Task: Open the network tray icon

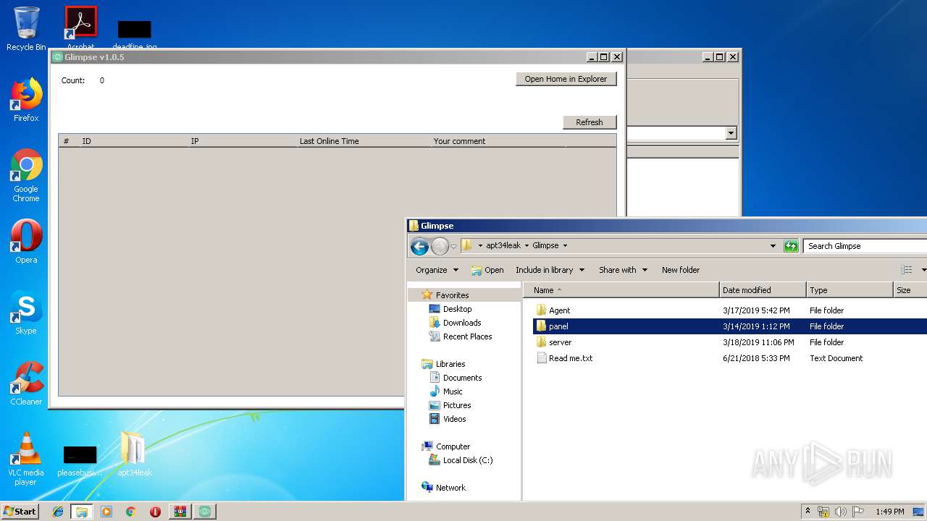Action: tap(823, 512)
